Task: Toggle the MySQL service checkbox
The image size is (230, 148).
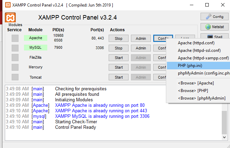Action: click(15, 48)
